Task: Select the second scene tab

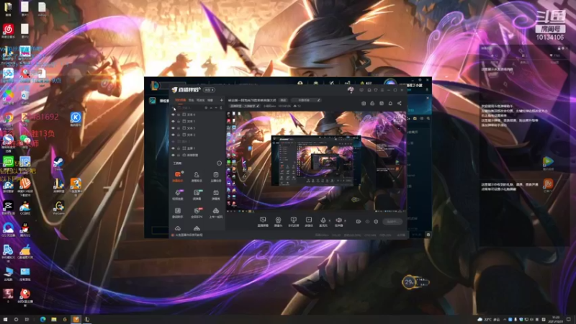Action: 191,100
